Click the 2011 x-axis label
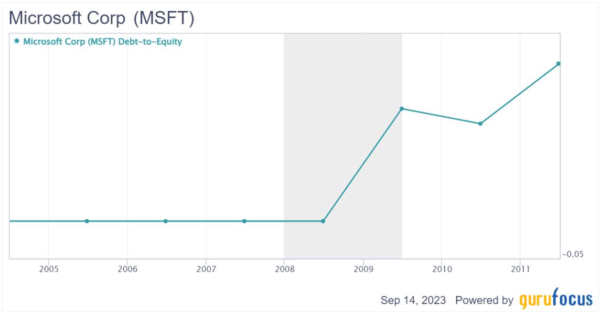Viewport: 601px width, 314px height. point(520,269)
